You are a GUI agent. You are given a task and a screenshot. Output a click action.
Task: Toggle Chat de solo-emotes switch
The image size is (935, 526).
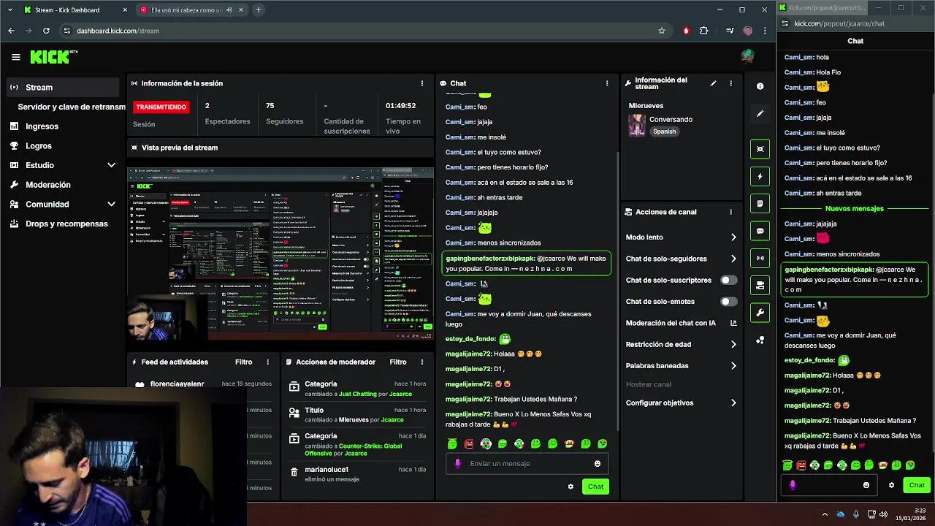coord(728,301)
